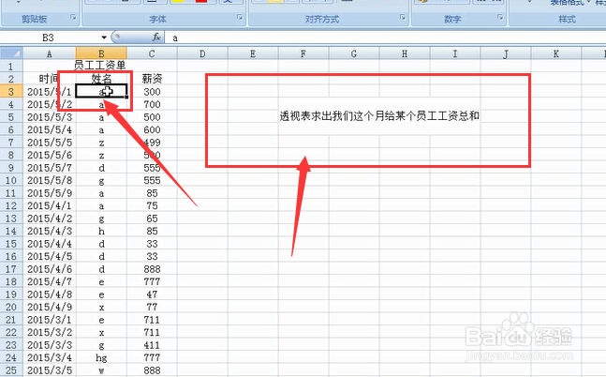Select column J header
This screenshot has height=377, width=606.
click(x=506, y=53)
